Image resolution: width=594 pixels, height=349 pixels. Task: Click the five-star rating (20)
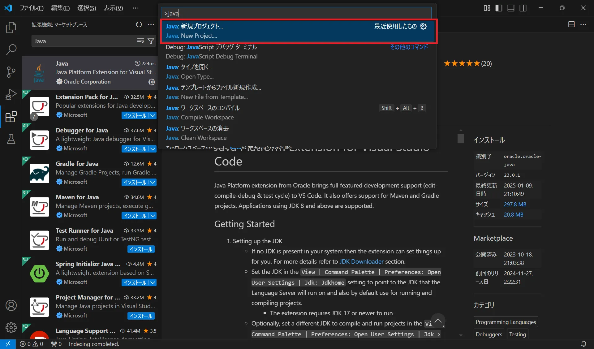click(467, 63)
